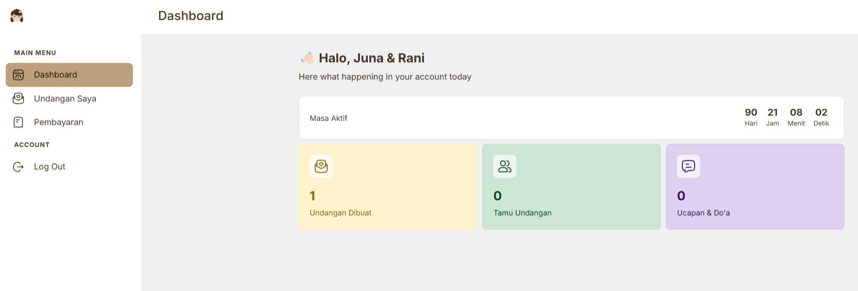Click the envelope icon beside Undangan Saya
This screenshot has height=291, width=858.
pos(18,98)
